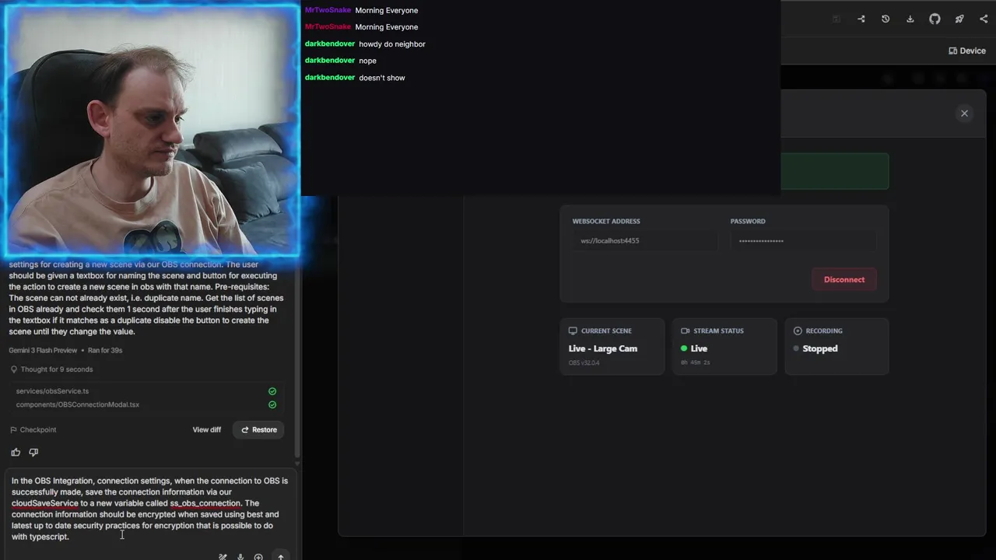Open the Device preview selector
Image resolution: width=996 pixels, height=560 pixels.
pyautogui.click(x=967, y=51)
